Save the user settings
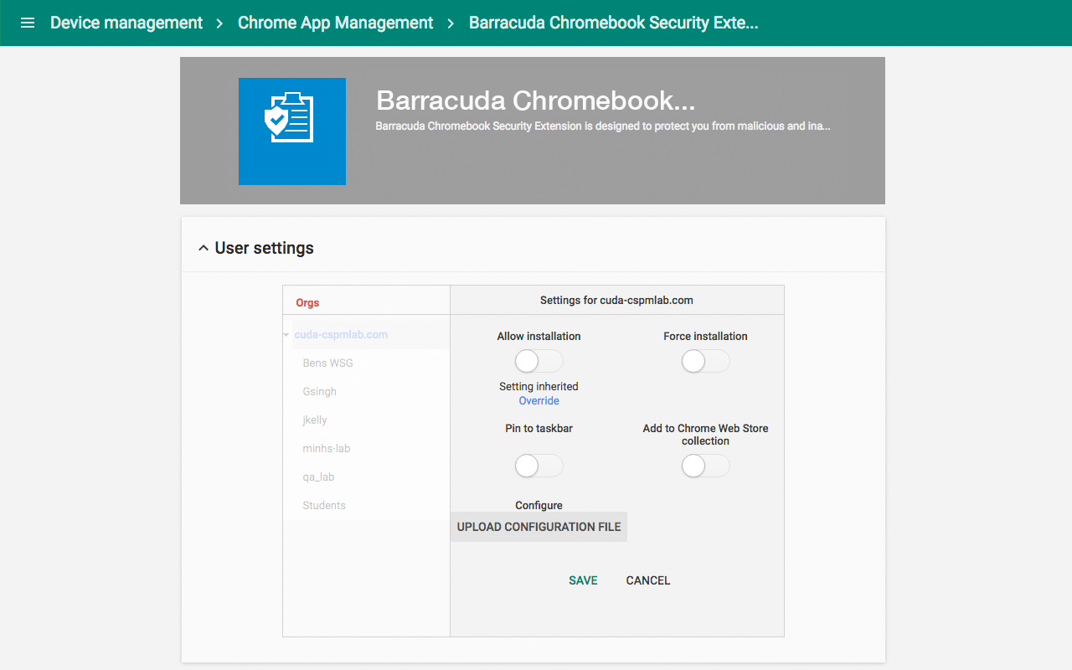 (583, 580)
